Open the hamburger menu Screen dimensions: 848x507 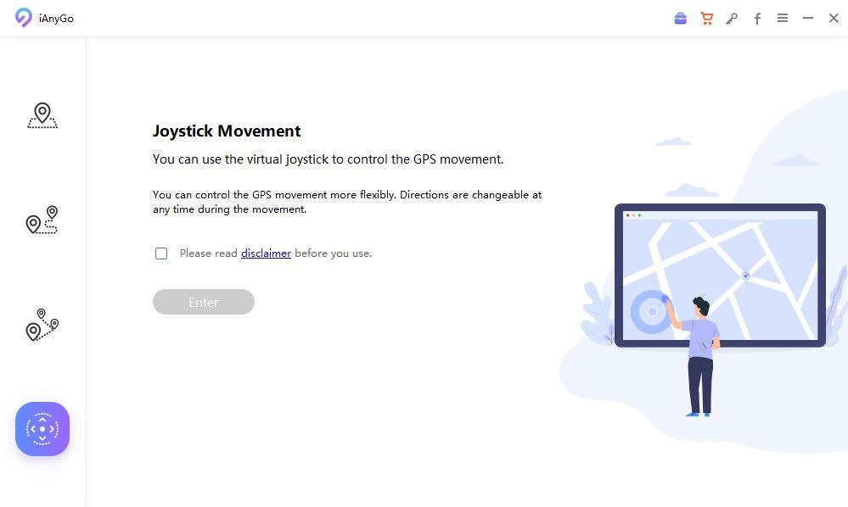(x=783, y=18)
